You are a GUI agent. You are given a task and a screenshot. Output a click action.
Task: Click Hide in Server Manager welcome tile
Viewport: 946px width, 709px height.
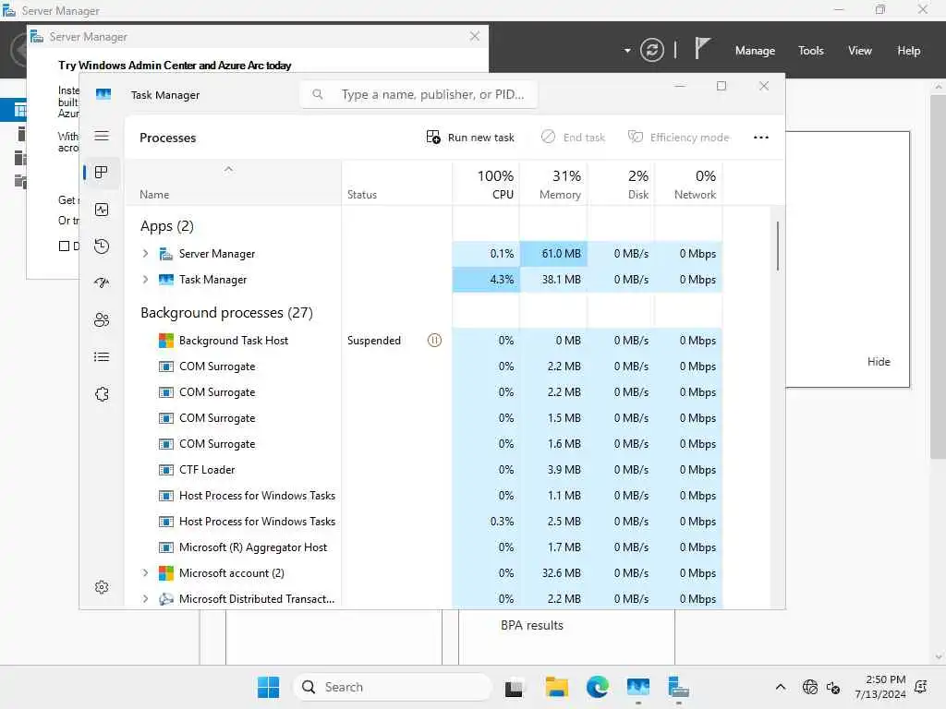click(x=879, y=362)
